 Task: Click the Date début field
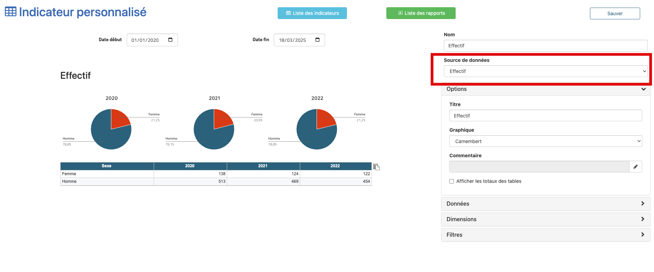(152, 40)
